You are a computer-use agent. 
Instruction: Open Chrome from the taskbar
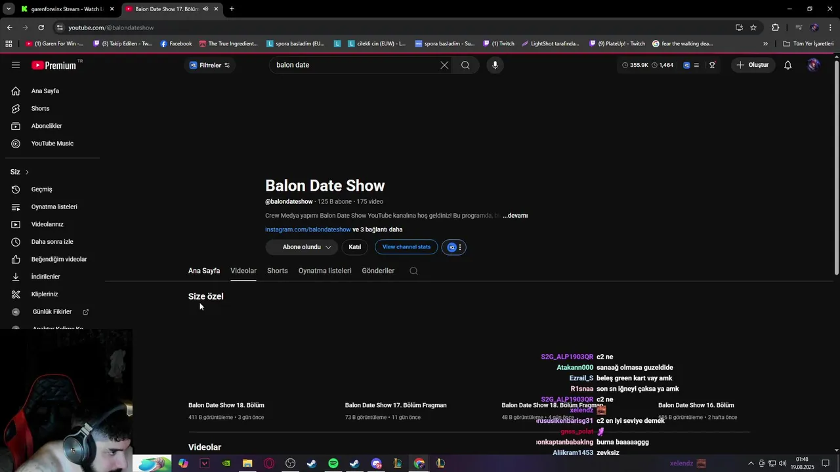(x=419, y=463)
